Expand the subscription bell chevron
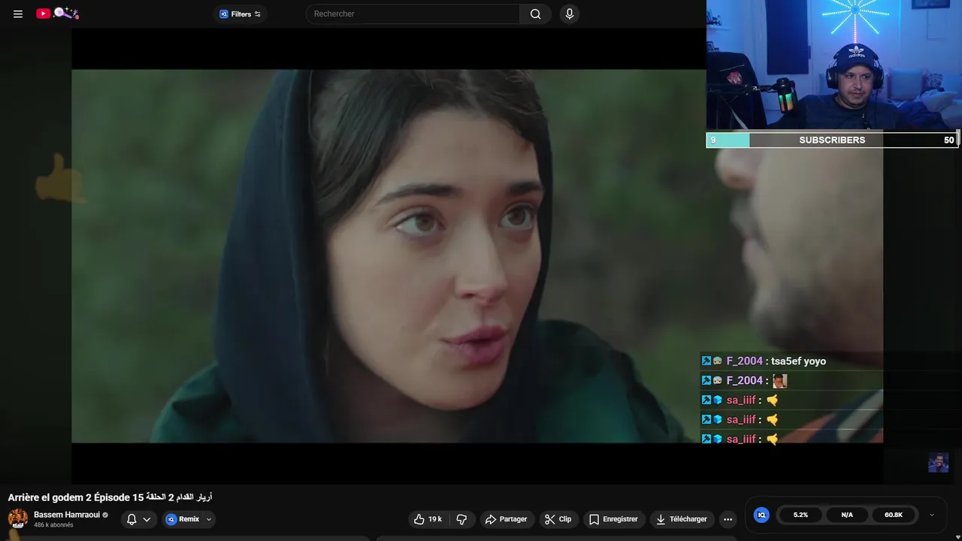 click(147, 519)
